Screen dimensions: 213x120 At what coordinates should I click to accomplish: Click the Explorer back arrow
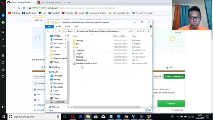[48, 31]
